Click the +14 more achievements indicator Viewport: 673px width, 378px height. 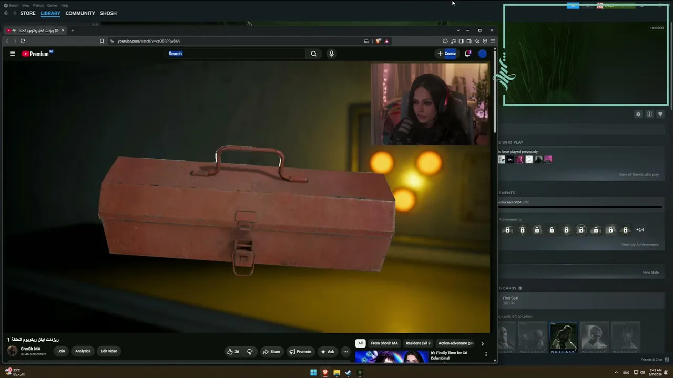640,229
